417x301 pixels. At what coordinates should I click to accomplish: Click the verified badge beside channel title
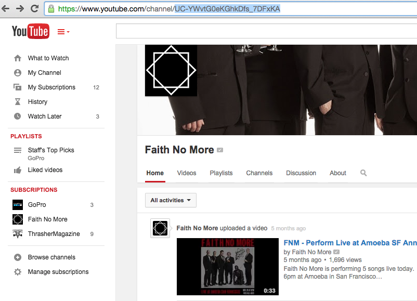[220, 150]
